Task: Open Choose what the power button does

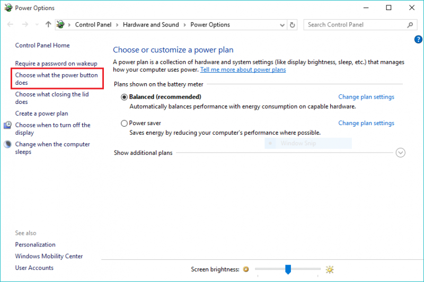Action: tap(56, 78)
